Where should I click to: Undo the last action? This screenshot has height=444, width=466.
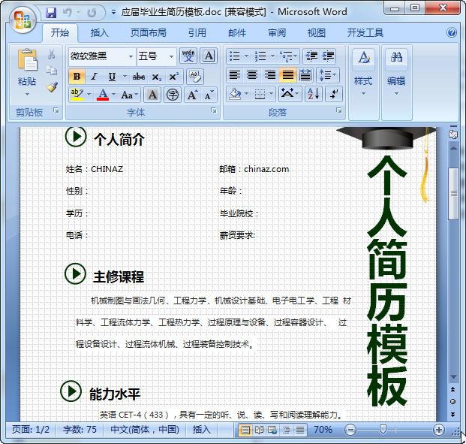[x=68, y=13]
